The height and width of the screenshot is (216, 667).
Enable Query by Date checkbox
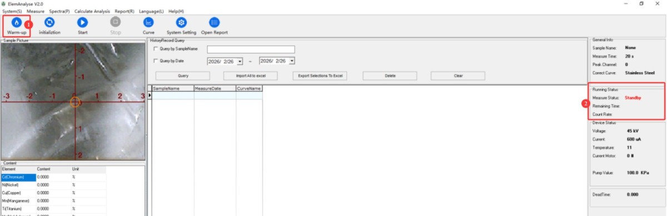pos(156,60)
